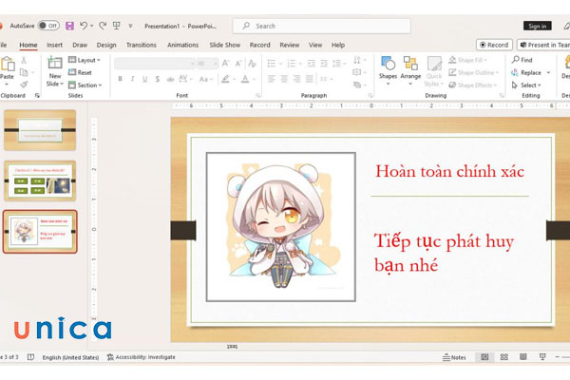Open the Animations ribbon tab

tap(182, 45)
